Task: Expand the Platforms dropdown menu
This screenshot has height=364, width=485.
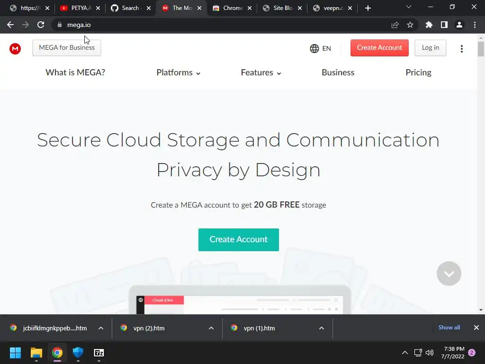Action: click(179, 73)
